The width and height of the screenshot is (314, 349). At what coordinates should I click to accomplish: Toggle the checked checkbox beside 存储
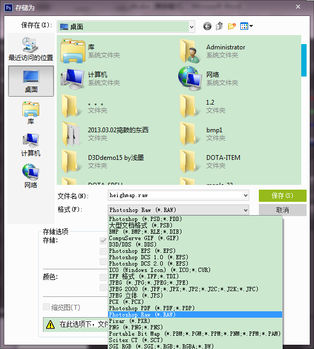coord(103,241)
